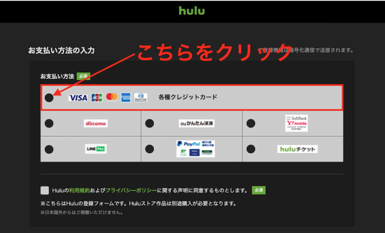The width and height of the screenshot is (385, 233).
Task: Click the 各種クレジットカード label
Action: click(x=188, y=97)
